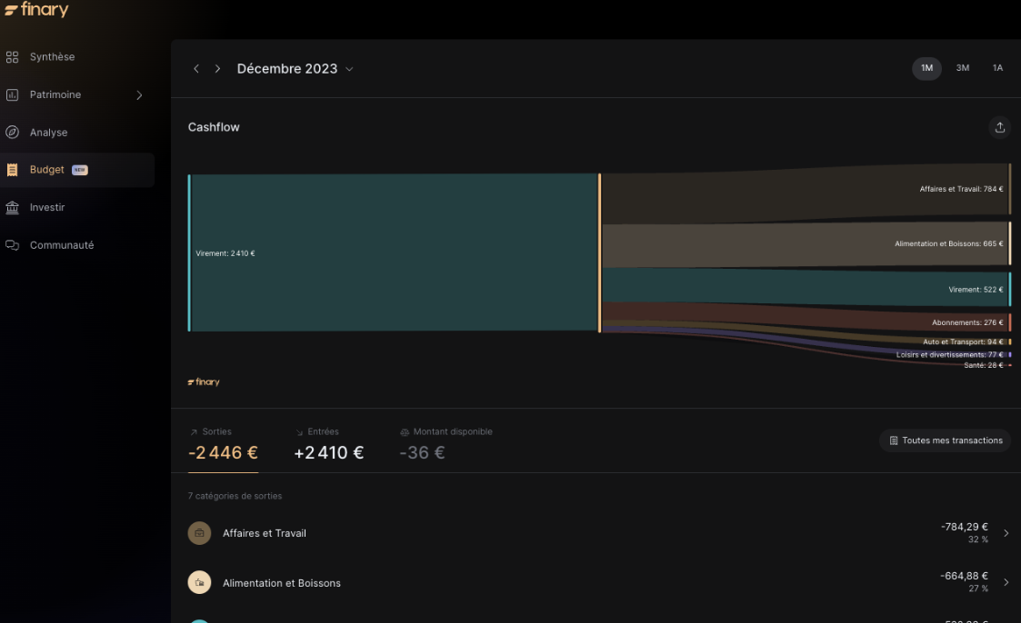Switch period to 3M

pyautogui.click(x=962, y=68)
